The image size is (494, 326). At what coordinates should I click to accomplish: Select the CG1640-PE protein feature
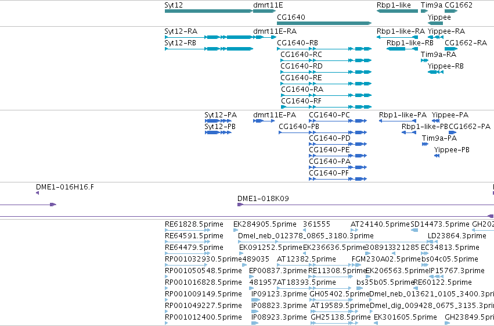338,156
